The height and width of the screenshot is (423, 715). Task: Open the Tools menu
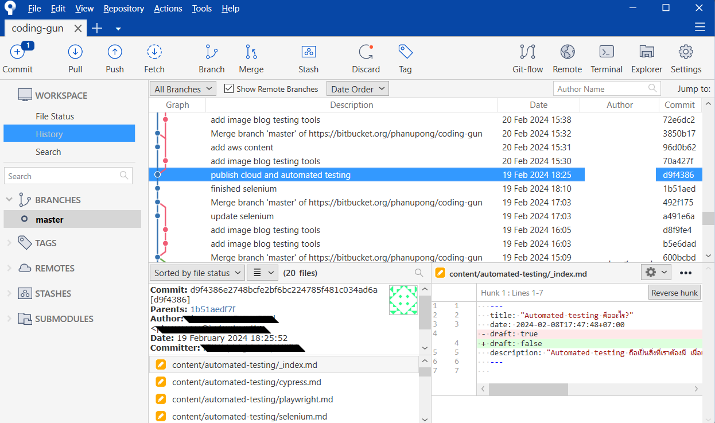click(202, 9)
